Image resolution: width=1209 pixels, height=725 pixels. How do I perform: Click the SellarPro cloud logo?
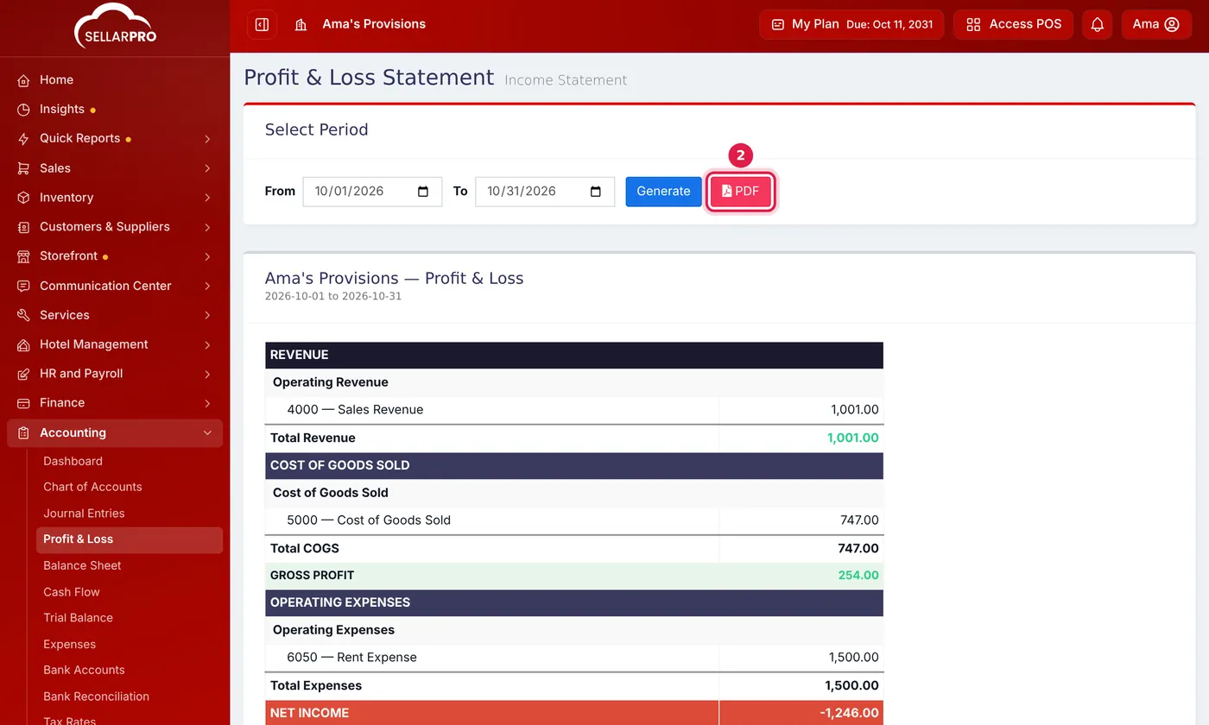click(115, 24)
